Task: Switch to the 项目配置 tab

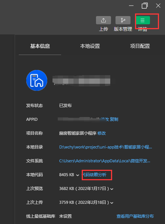Action: [x=140, y=46]
